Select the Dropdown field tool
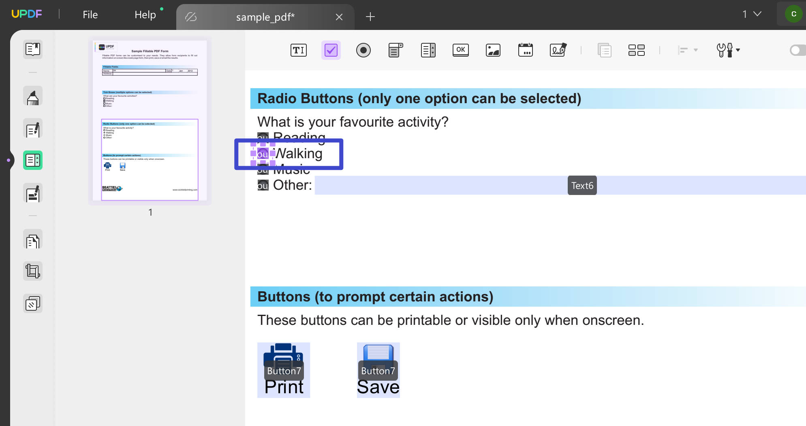This screenshot has height=426, width=806. point(395,50)
